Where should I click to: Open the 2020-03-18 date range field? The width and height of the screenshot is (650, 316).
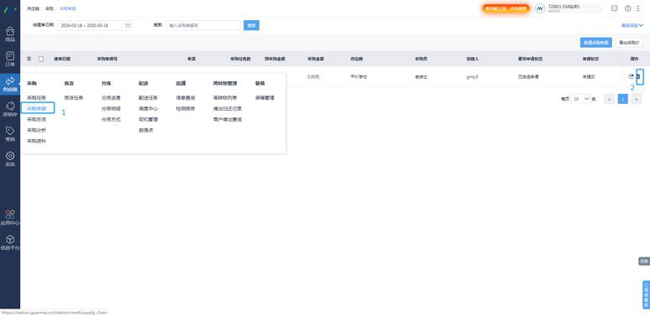tap(95, 25)
